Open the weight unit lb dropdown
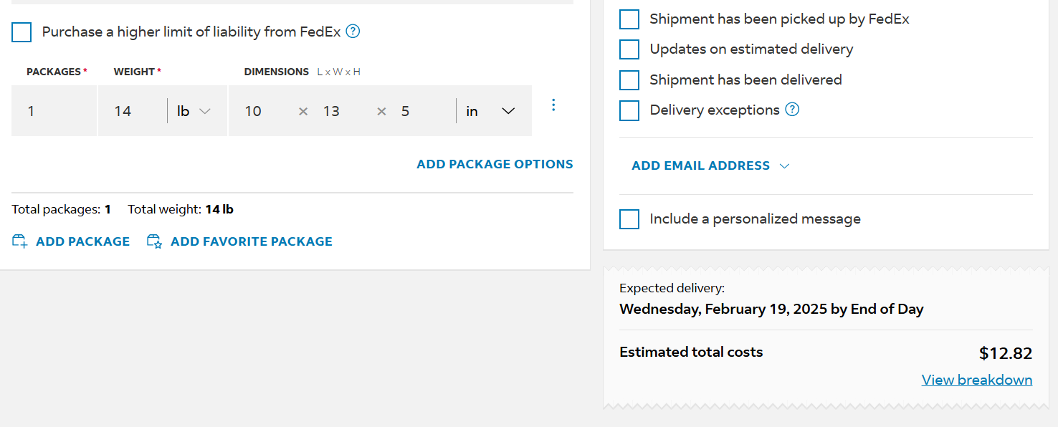Image resolution: width=1058 pixels, height=427 pixels. [194, 111]
